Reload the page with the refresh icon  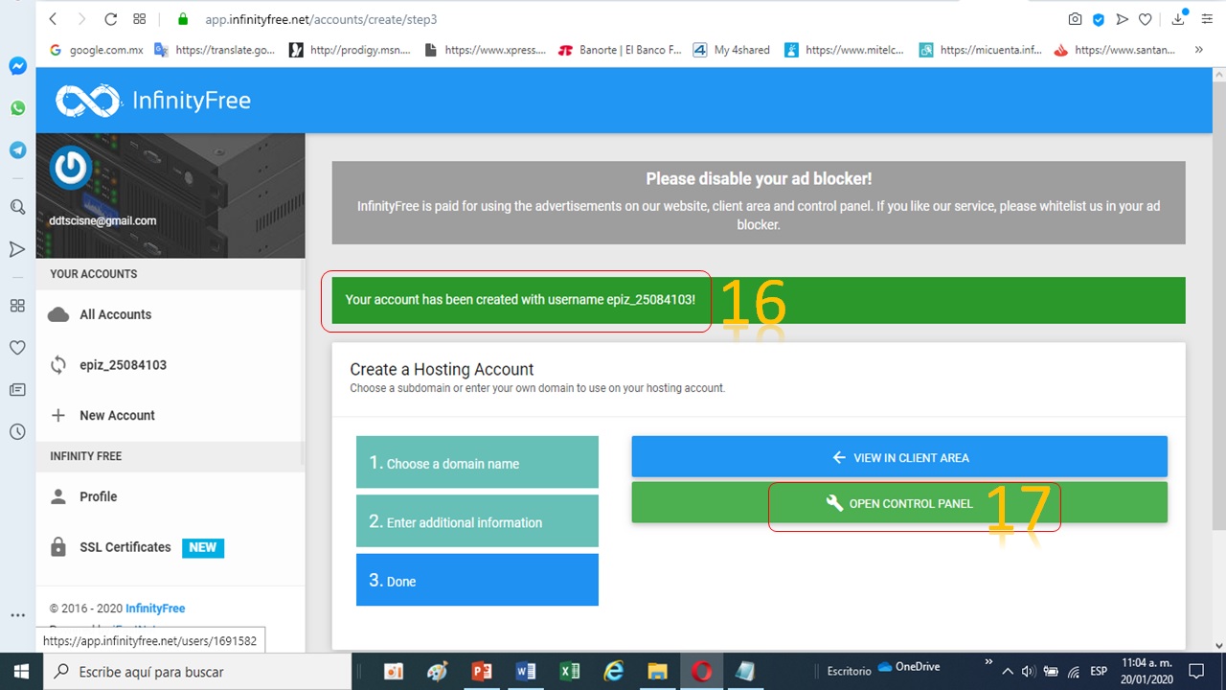click(110, 19)
